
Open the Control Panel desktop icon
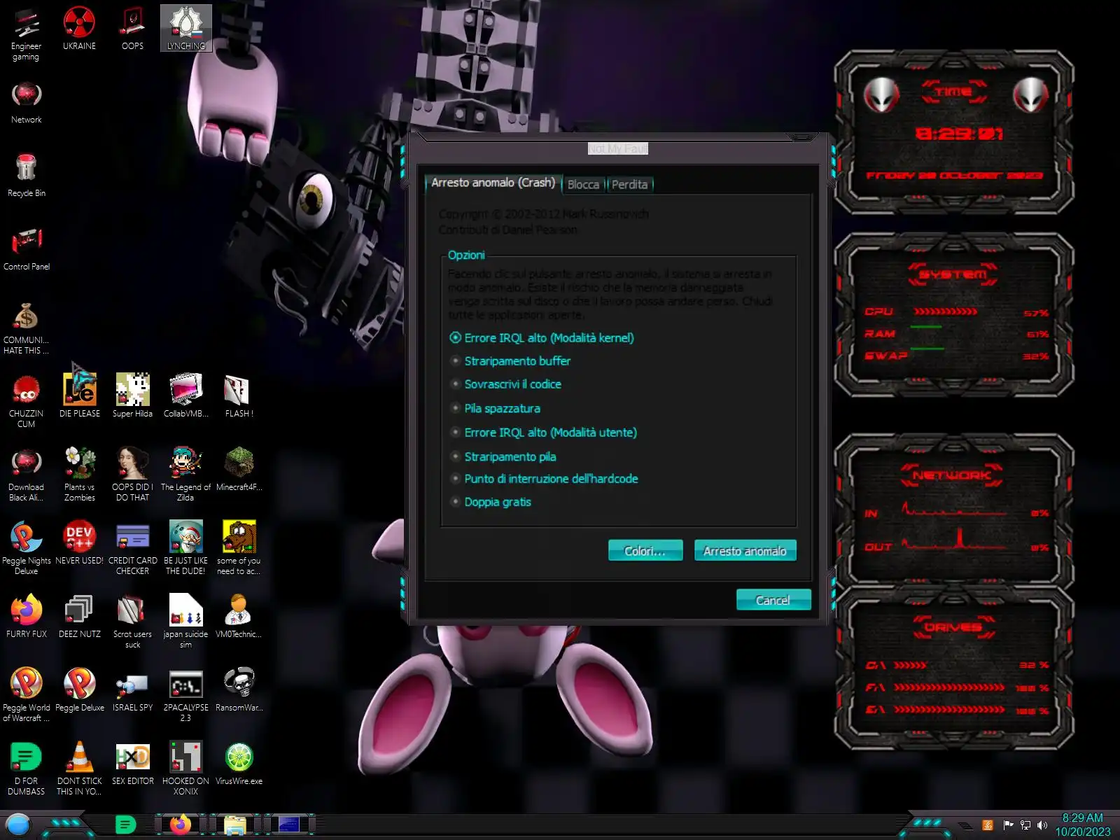(26, 249)
